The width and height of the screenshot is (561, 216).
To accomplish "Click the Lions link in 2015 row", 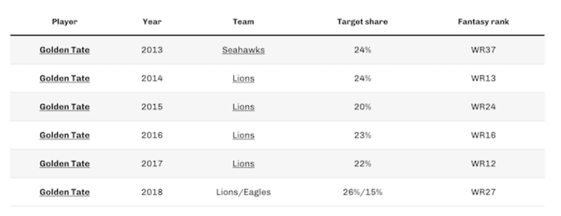I will point(243,107).
